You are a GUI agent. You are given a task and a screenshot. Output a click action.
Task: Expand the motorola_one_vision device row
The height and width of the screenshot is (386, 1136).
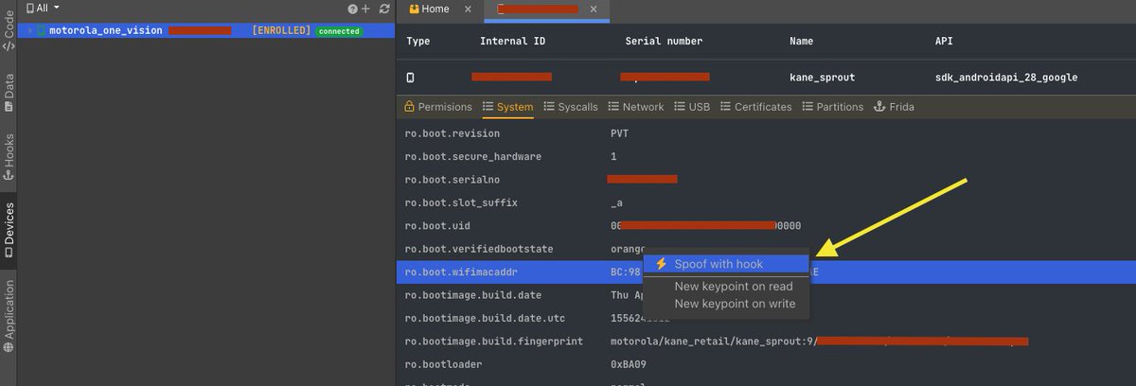[x=29, y=31]
